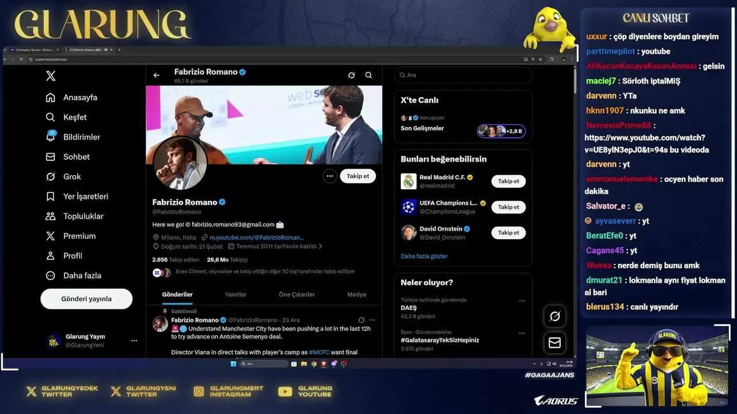Click the profile header search icon
Viewport: 737px width, 414px height.
tap(368, 75)
